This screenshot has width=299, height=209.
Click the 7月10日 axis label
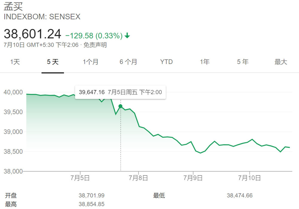point(249,178)
